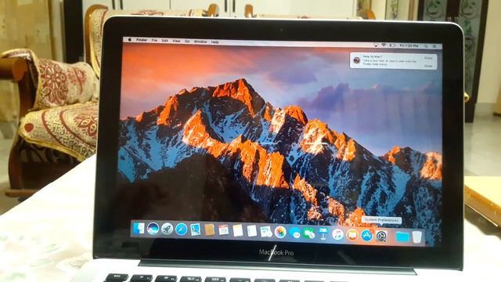This screenshot has width=501, height=282.
Task: Open the Edit menu
Action: 165,41
